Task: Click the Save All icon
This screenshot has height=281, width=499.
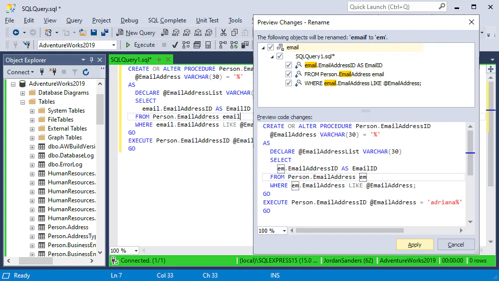Action: tap(104, 32)
